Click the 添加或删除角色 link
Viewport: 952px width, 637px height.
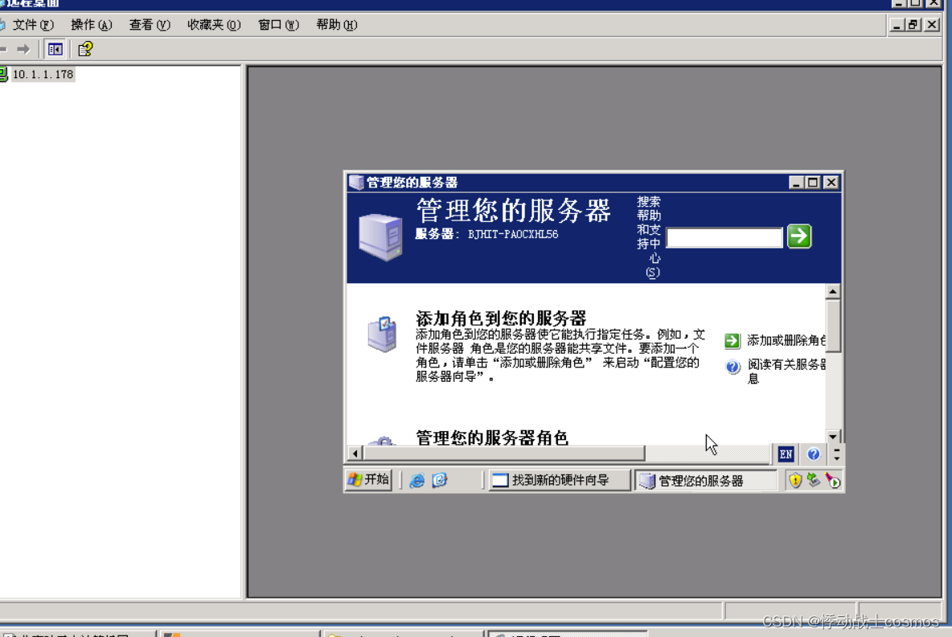(786, 340)
